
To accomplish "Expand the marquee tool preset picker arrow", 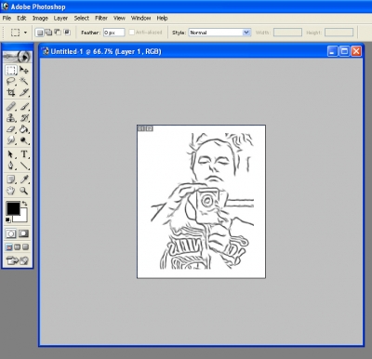I will pyautogui.click(x=25, y=33).
